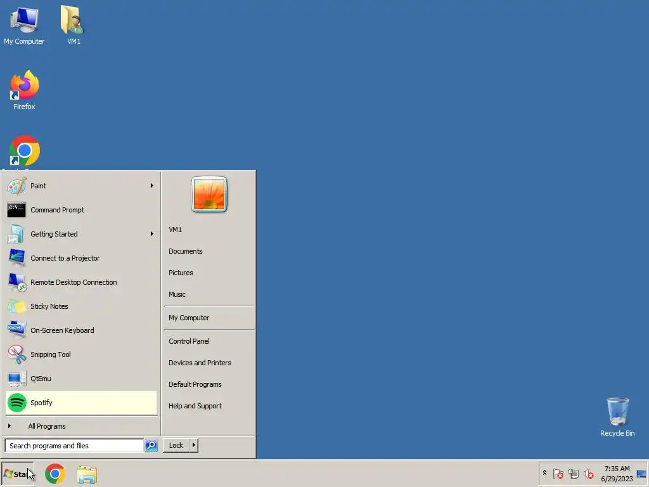Click the Connect to a Projector icon

click(16, 258)
